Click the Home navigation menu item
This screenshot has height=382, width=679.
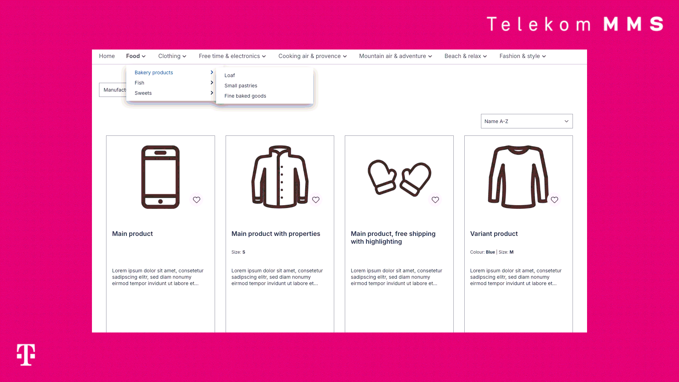click(x=107, y=56)
